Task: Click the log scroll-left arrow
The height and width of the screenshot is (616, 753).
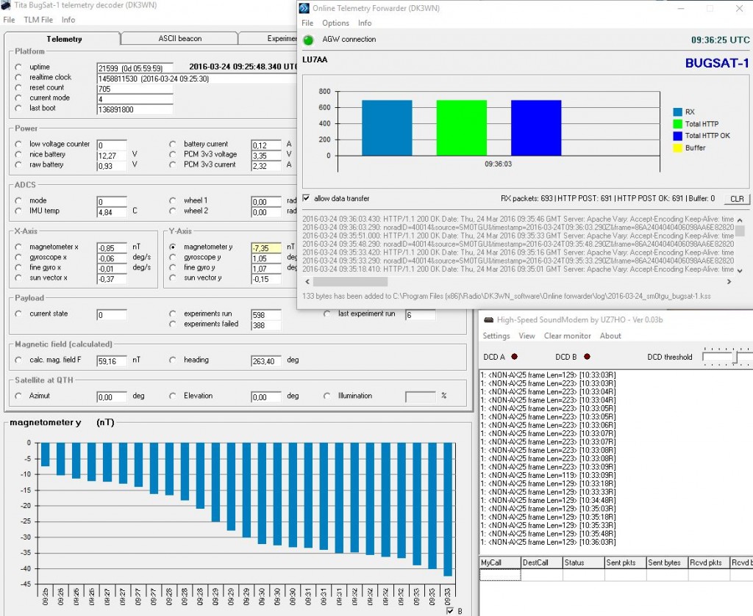Action: click(307, 282)
